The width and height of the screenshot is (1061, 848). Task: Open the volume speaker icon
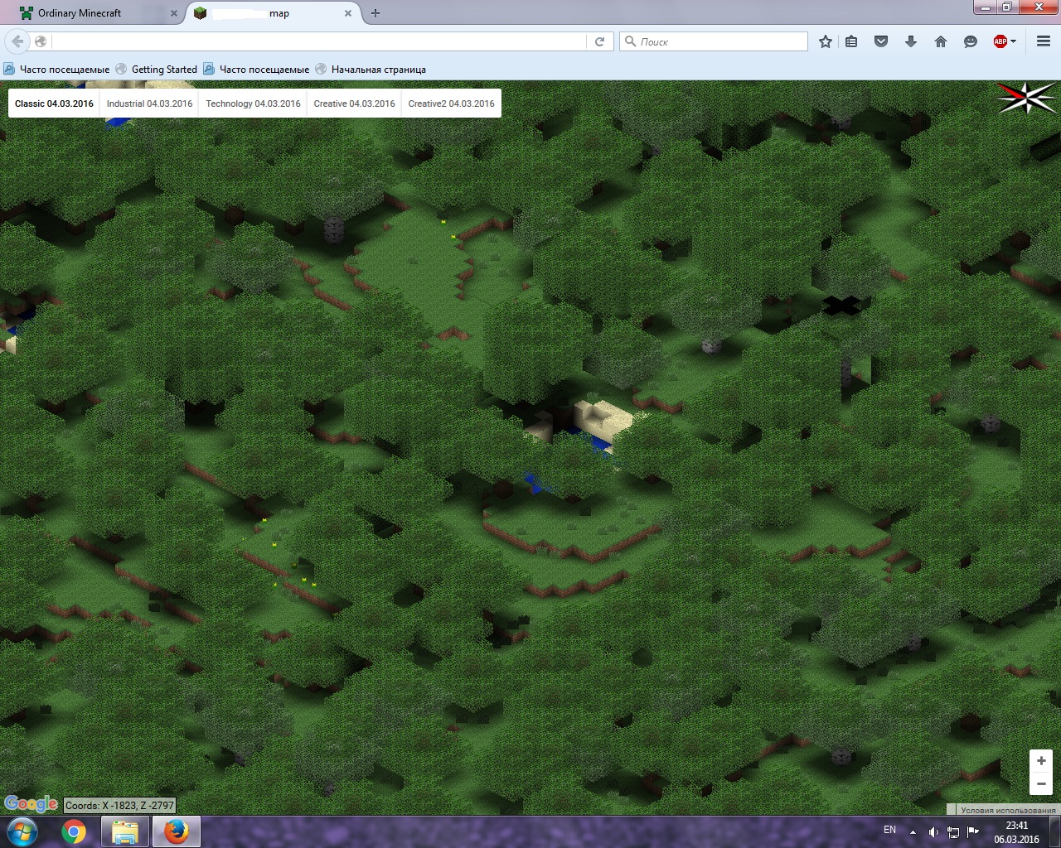click(x=933, y=832)
